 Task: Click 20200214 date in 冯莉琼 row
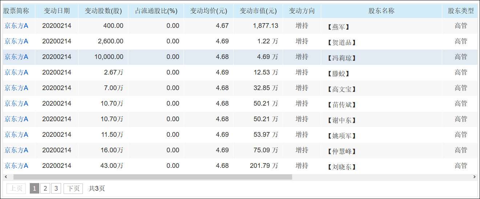point(57,57)
